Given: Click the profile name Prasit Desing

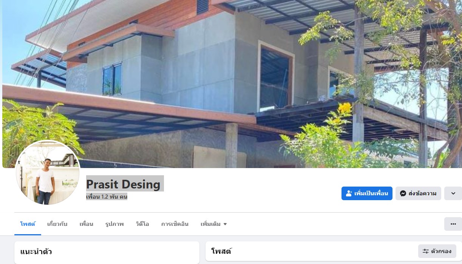Looking at the screenshot, I should [x=124, y=184].
